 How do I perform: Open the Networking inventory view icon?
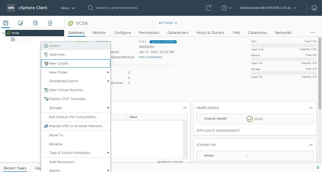tap(50, 23)
